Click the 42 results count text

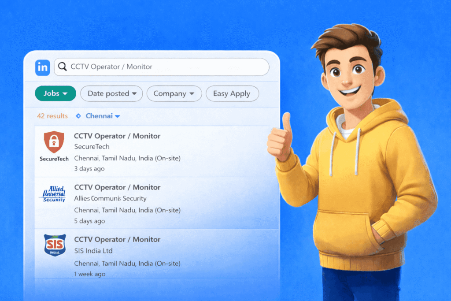click(x=52, y=116)
